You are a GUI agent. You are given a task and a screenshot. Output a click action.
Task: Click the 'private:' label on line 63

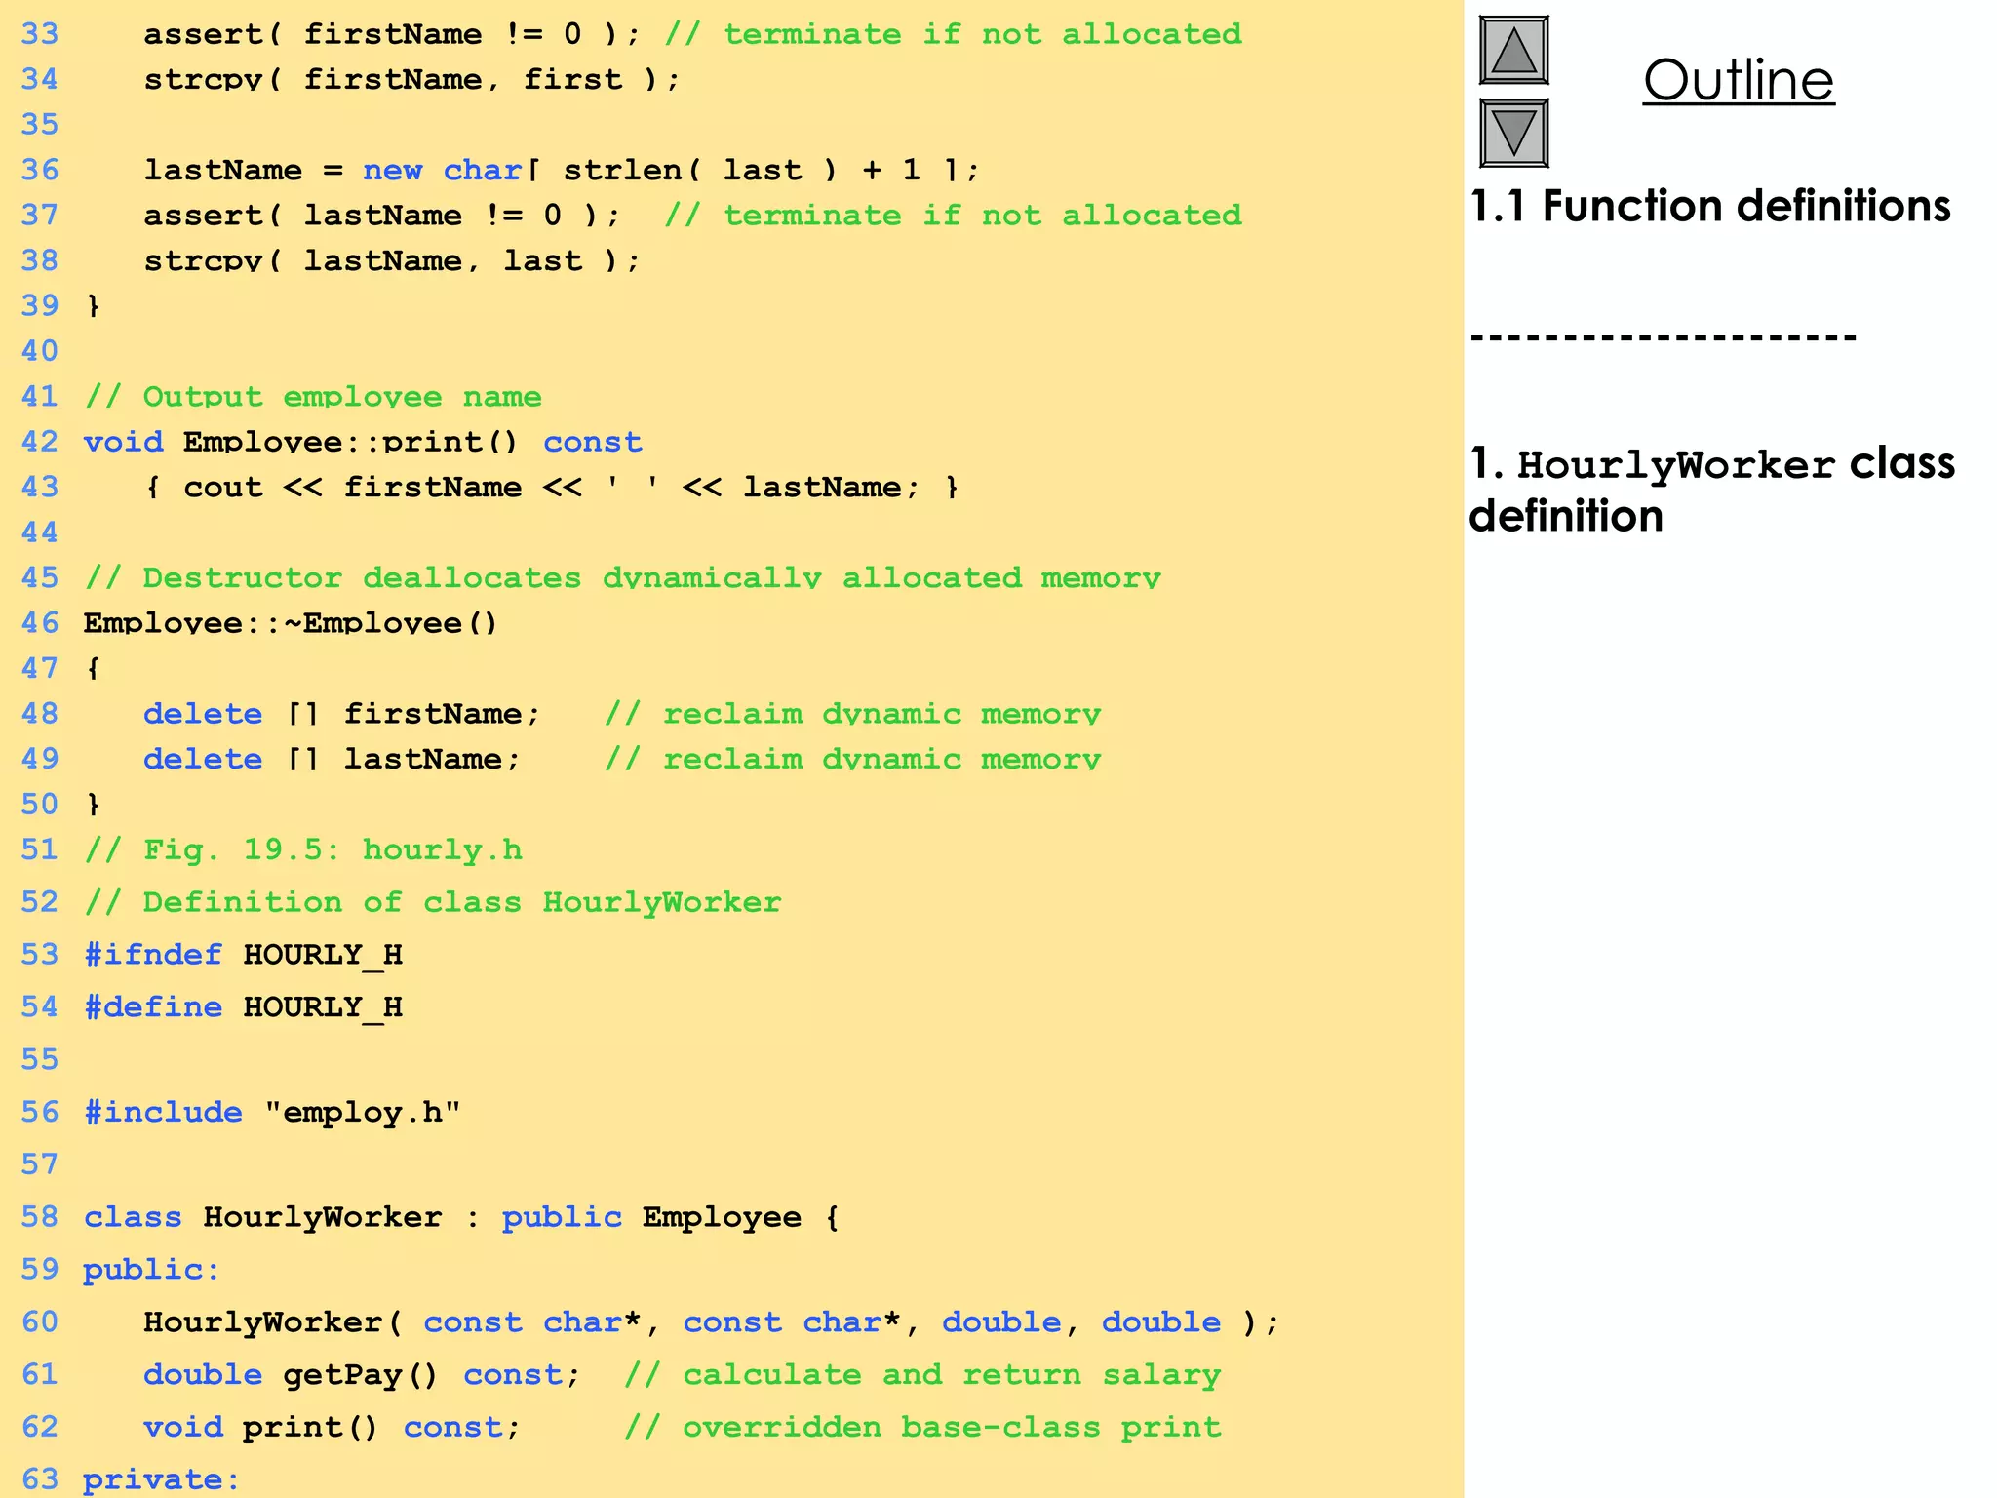tap(161, 1480)
